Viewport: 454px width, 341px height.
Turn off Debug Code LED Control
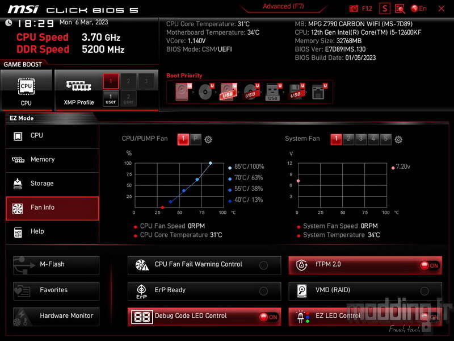click(268, 317)
